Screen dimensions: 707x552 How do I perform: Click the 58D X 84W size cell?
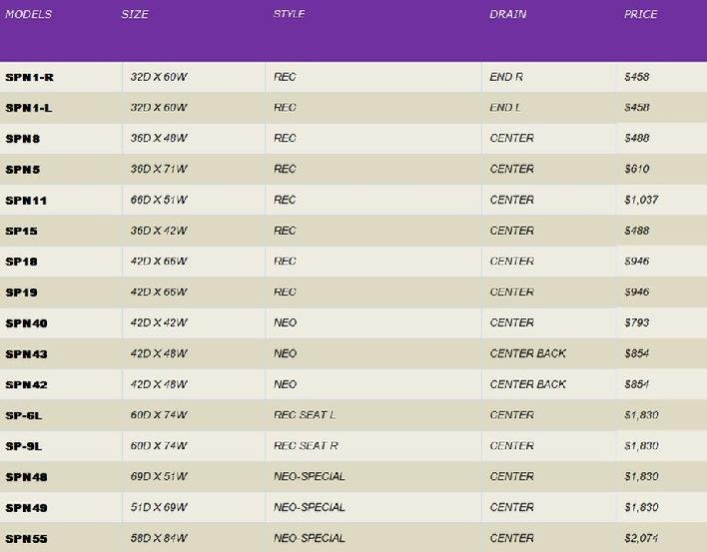(x=159, y=539)
